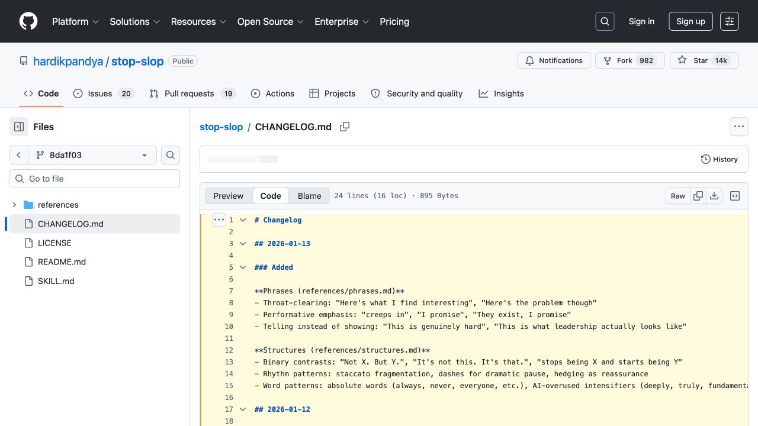
Task: Open line 1 actions ellipsis menu
Action: tap(219, 220)
